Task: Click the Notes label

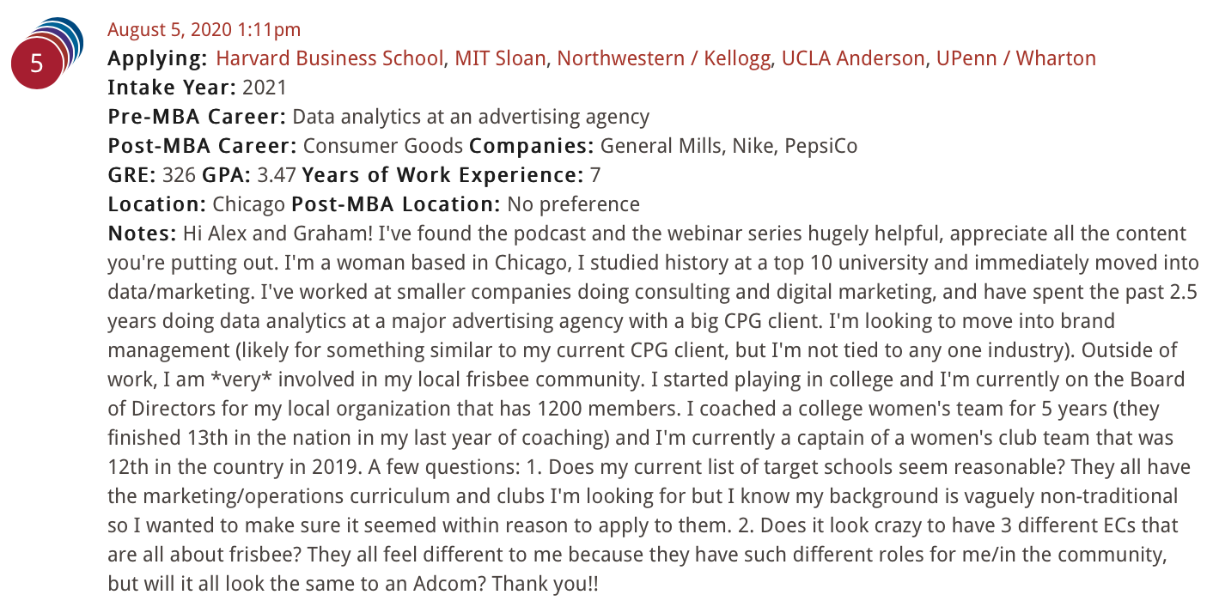Action: 142,234
